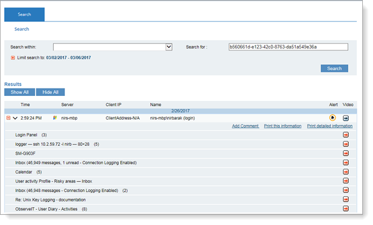Play video for ObserveIT User Diary entry
373x225 pixels.
coord(346,209)
